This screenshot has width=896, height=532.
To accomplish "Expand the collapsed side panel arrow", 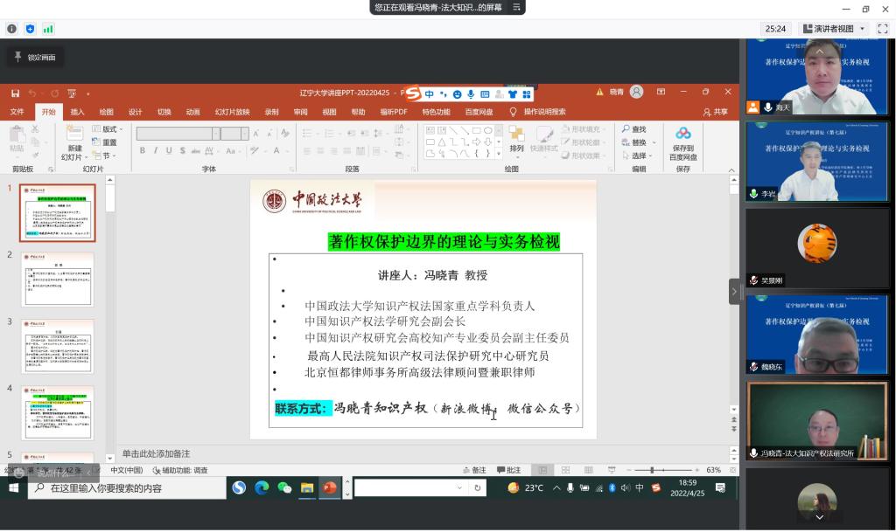I will pyautogui.click(x=733, y=291).
